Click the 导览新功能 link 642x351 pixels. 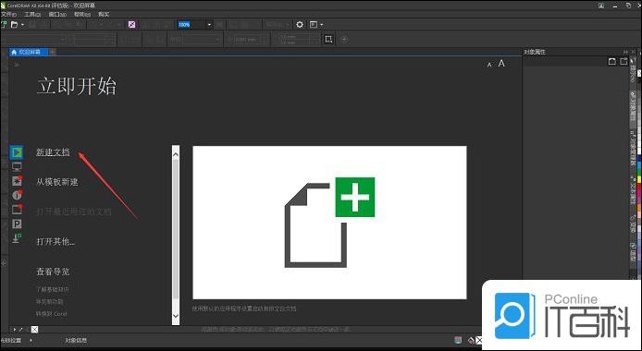50,301
